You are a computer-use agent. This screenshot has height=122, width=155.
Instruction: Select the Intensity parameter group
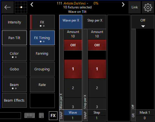point(14,22)
